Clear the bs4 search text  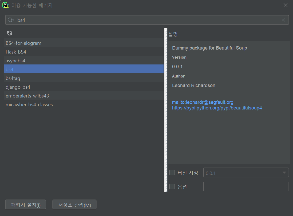(x=283, y=20)
